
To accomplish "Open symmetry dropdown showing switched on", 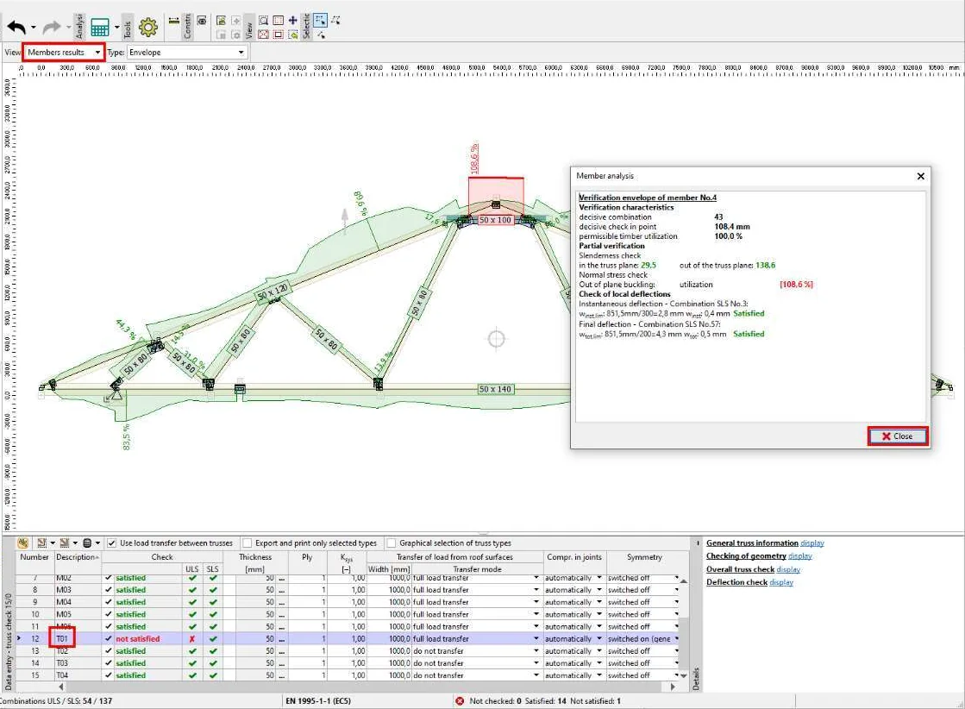I will [x=676, y=639].
